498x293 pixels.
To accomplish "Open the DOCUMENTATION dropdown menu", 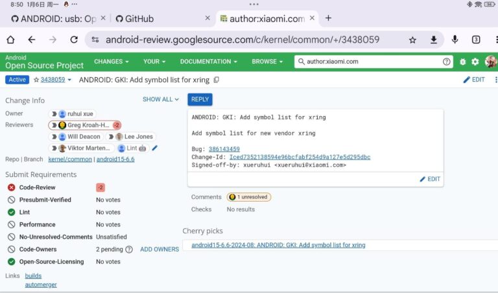I will [x=209, y=62].
